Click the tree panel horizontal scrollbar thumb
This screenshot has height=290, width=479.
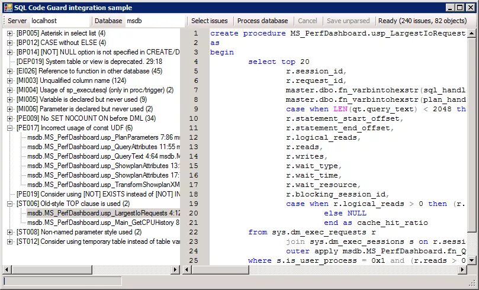tap(52, 269)
